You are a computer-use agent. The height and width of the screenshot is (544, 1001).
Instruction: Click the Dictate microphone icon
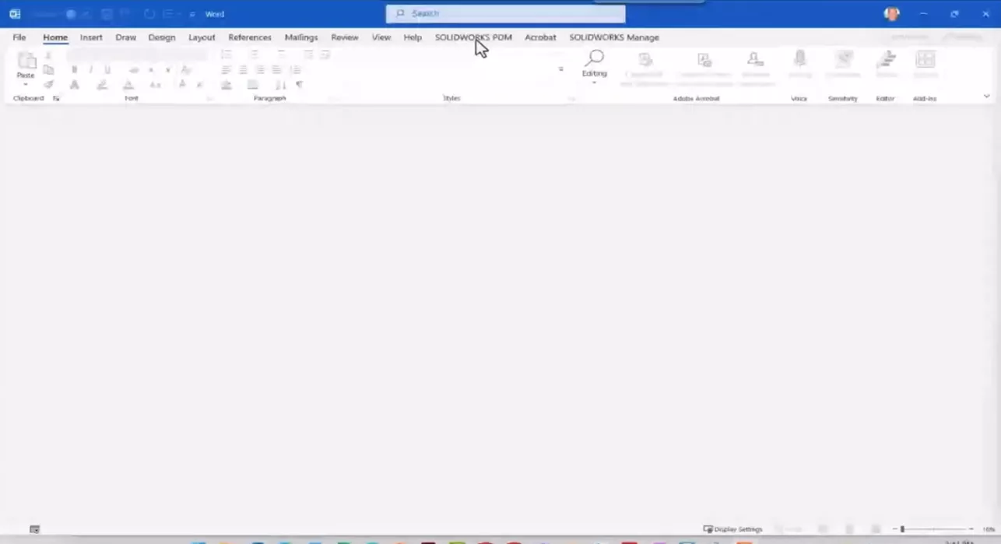coord(799,61)
